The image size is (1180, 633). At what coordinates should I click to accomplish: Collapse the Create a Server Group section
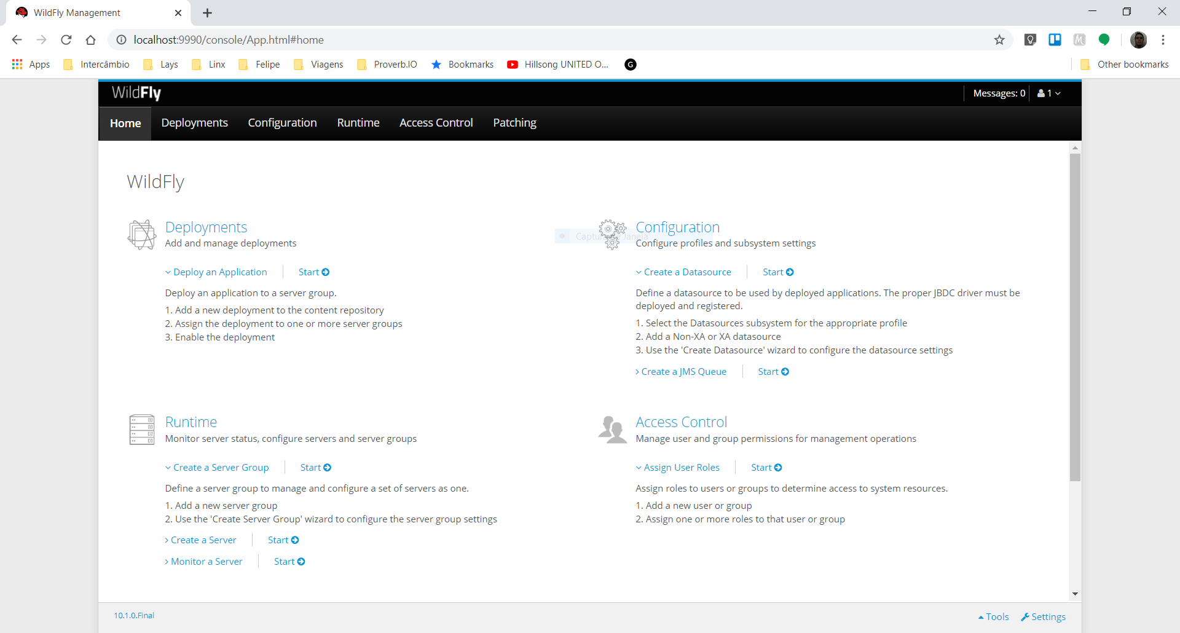tap(217, 468)
